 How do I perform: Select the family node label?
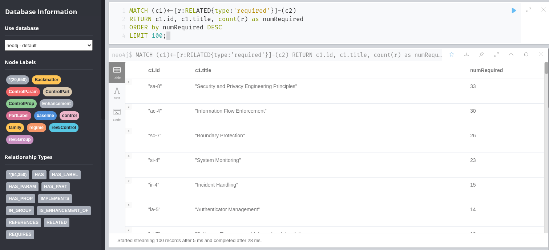[x=15, y=128]
